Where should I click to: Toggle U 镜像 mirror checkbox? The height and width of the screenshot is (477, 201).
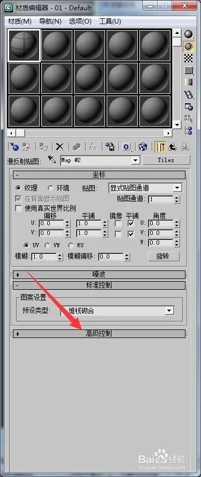[118, 224]
